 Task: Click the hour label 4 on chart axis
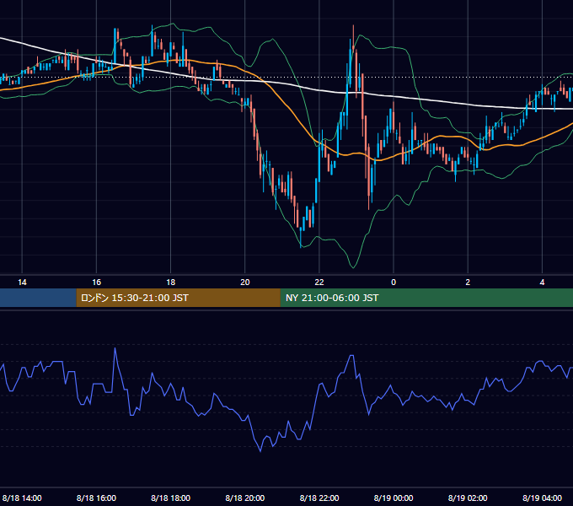click(x=543, y=283)
